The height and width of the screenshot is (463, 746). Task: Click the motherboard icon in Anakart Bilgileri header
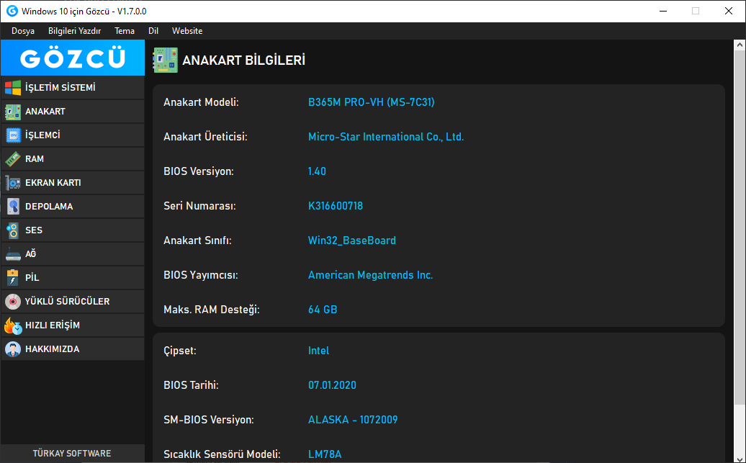[165, 60]
